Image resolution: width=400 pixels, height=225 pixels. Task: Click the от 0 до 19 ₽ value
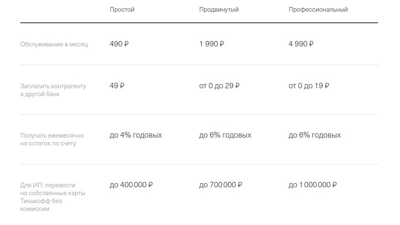point(308,86)
